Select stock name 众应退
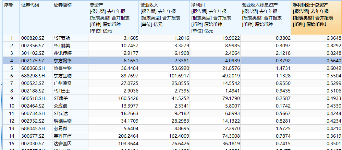Screen dimensions: 342x150 tap(60, 106)
